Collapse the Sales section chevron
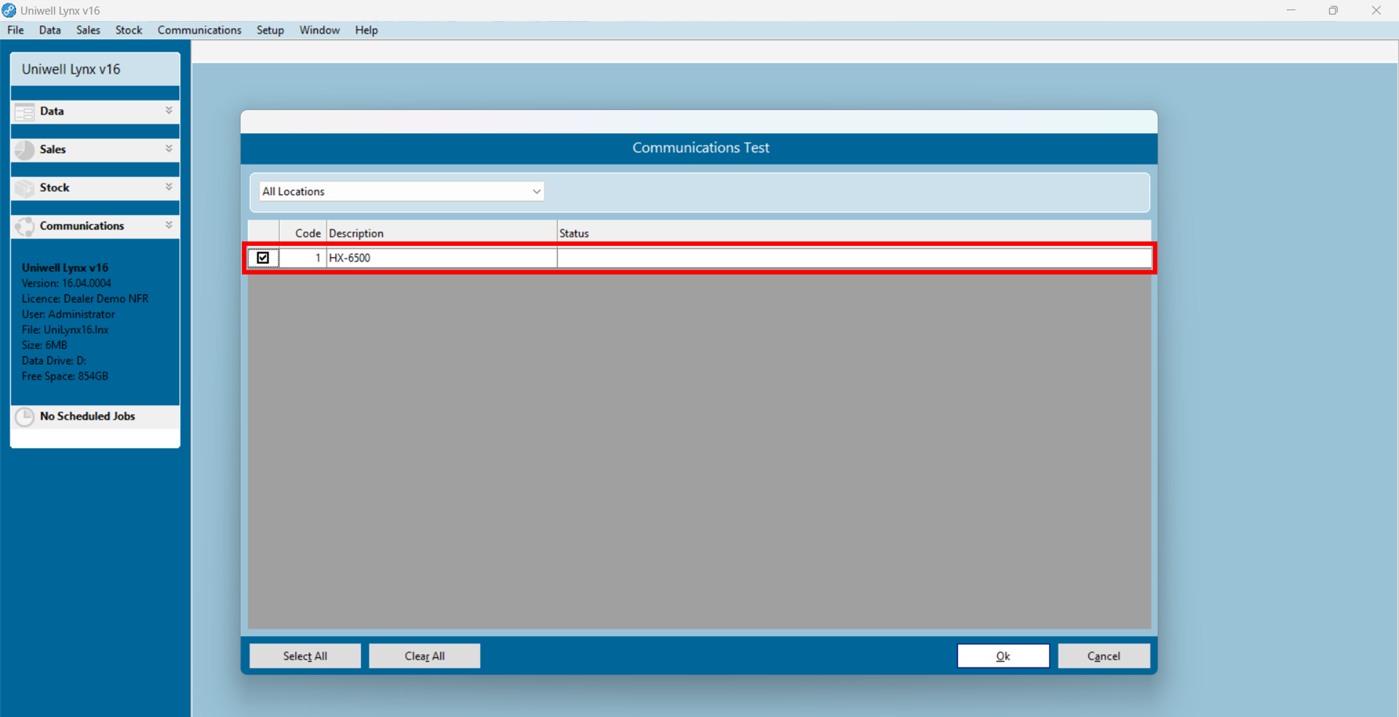This screenshot has height=717, width=1399. coord(169,149)
